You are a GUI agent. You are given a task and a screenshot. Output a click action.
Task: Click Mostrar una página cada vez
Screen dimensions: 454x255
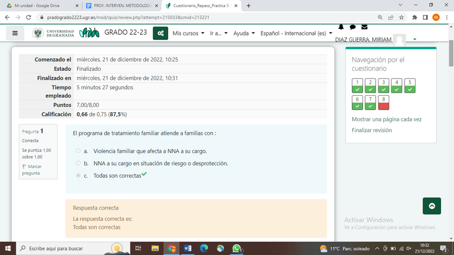387,119
